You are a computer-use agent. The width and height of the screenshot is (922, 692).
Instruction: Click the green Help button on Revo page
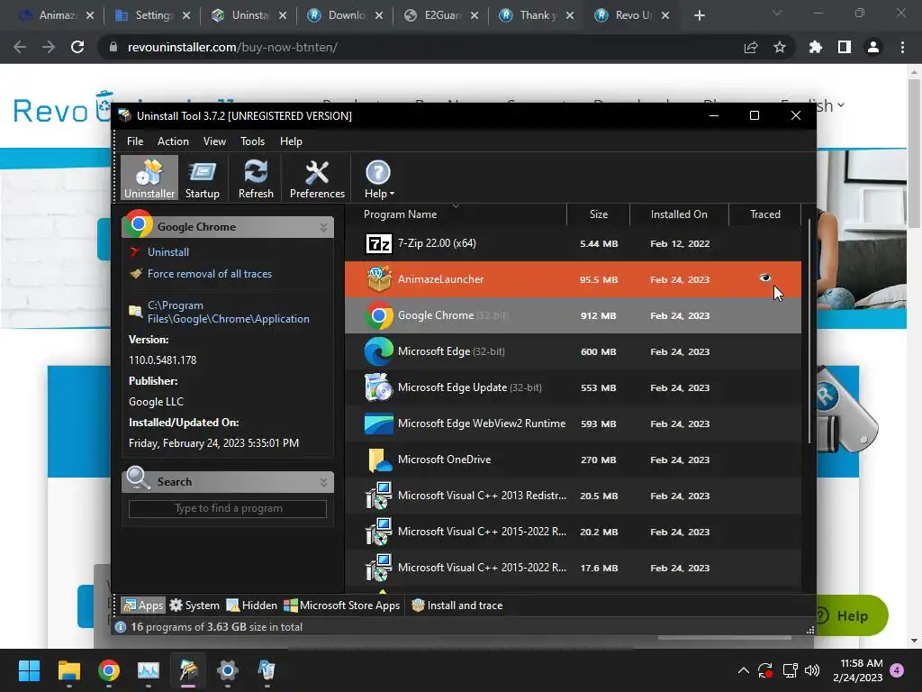click(852, 615)
